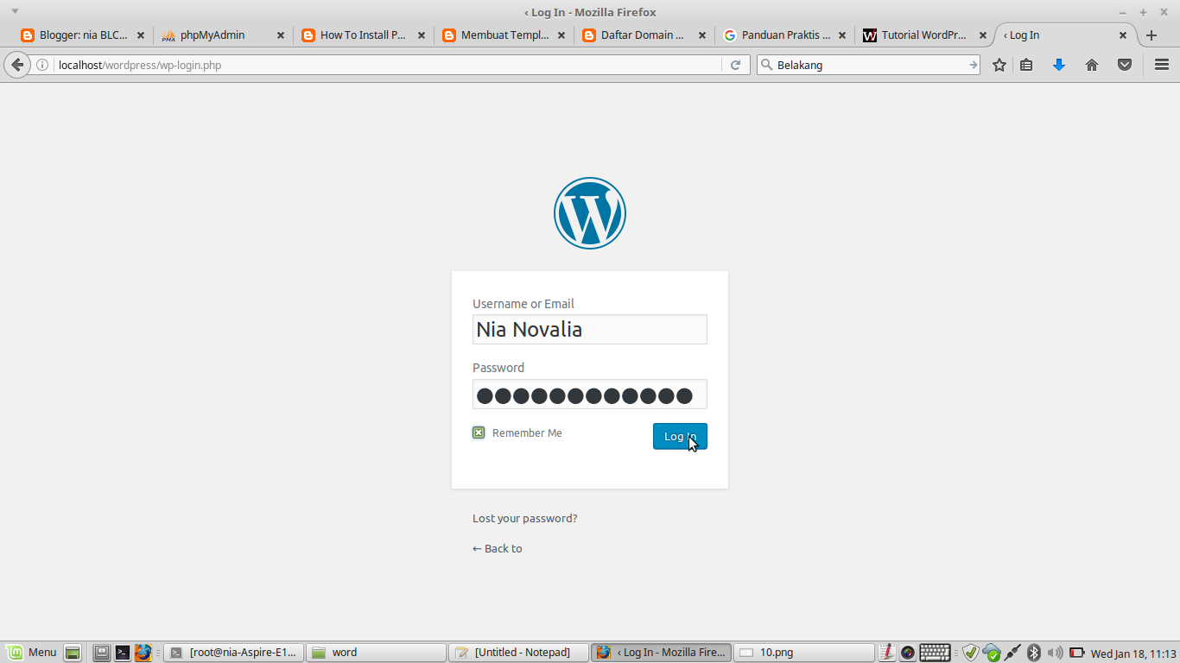Image resolution: width=1180 pixels, height=663 pixels.
Task: Open a new tab with plus button
Action: pyautogui.click(x=1151, y=35)
